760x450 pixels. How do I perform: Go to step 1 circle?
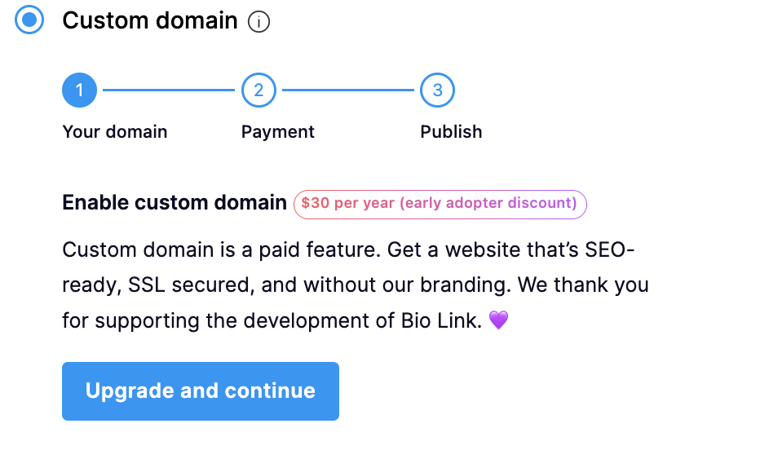(x=79, y=90)
